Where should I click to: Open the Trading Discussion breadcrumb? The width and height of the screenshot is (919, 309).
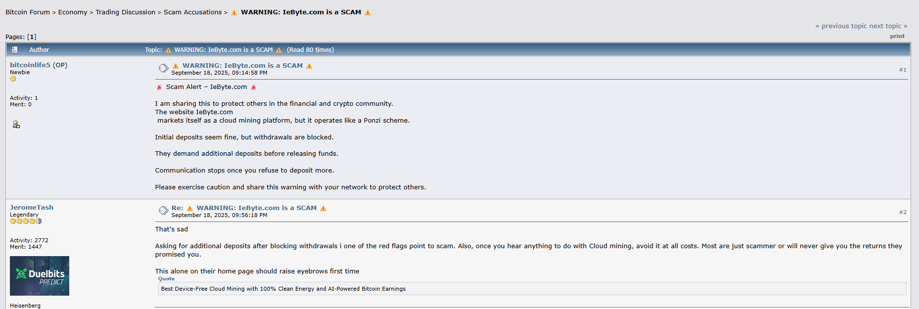pos(125,12)
